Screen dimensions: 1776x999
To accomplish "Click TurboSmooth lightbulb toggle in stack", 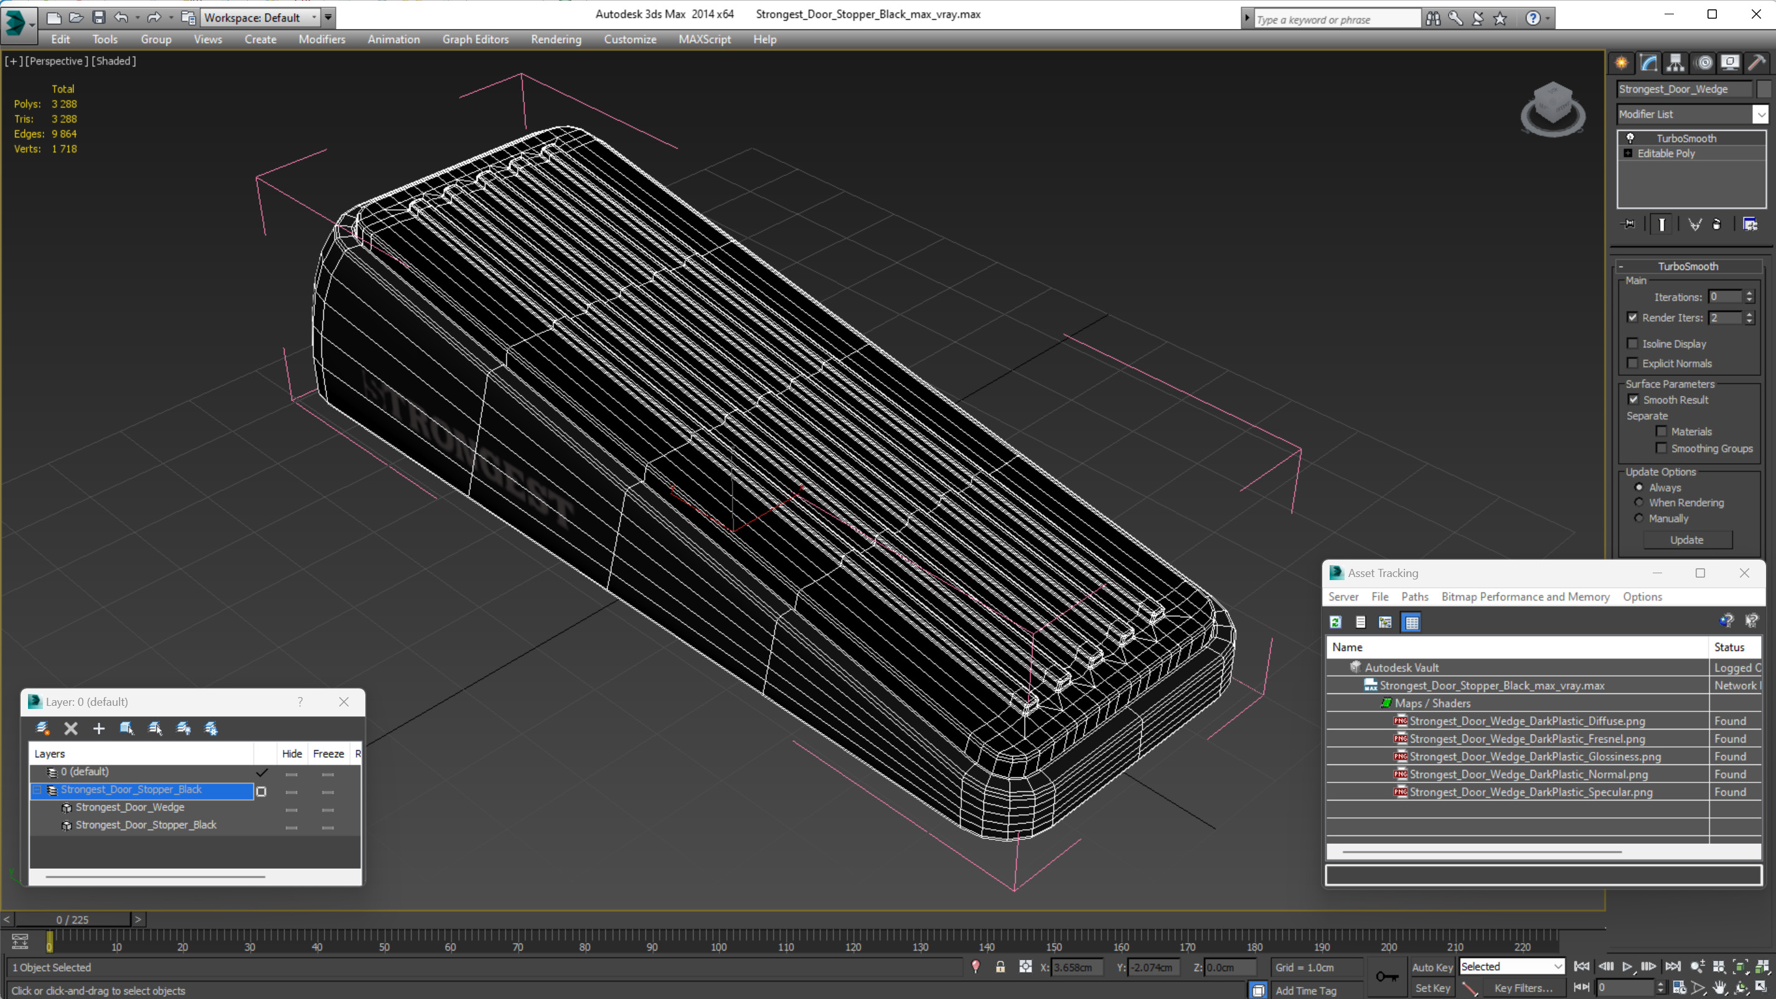I will click(x=1630, y=138).
